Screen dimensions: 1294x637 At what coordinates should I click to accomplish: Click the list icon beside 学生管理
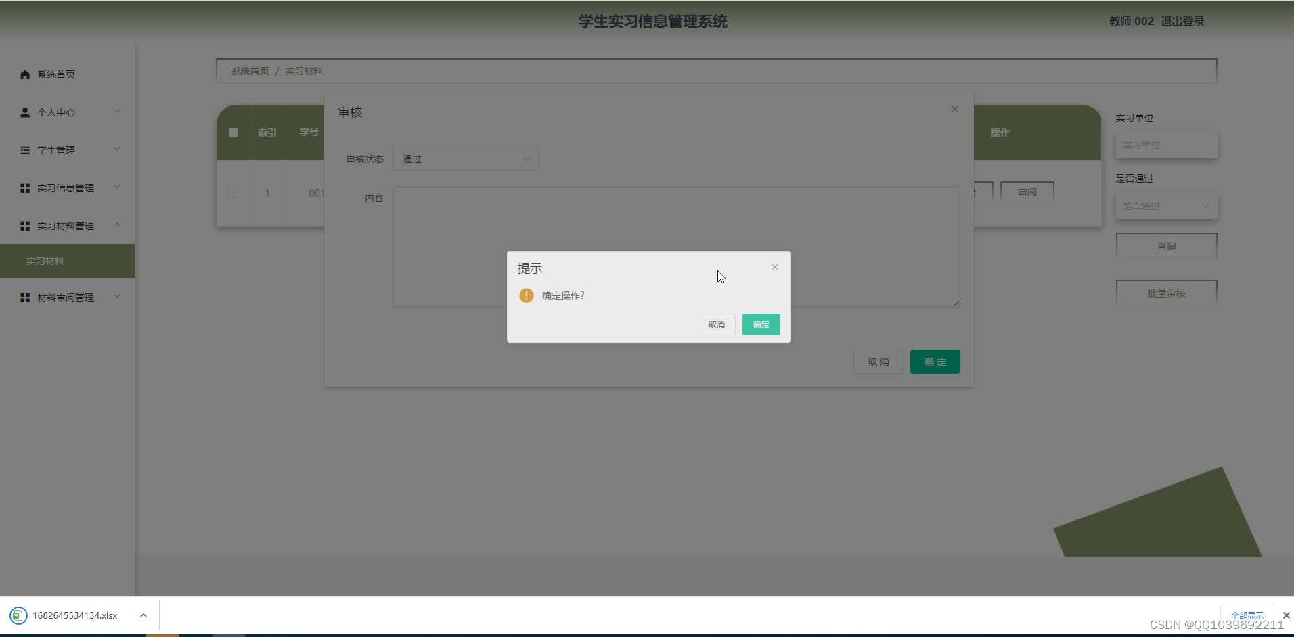25,150
